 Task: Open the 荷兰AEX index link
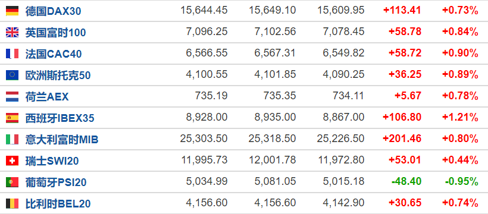pos(47,97)
